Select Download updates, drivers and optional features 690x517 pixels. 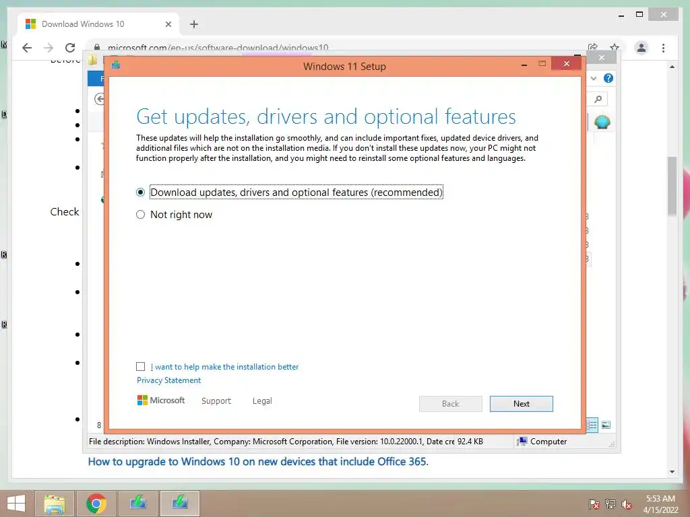(290, 192)
